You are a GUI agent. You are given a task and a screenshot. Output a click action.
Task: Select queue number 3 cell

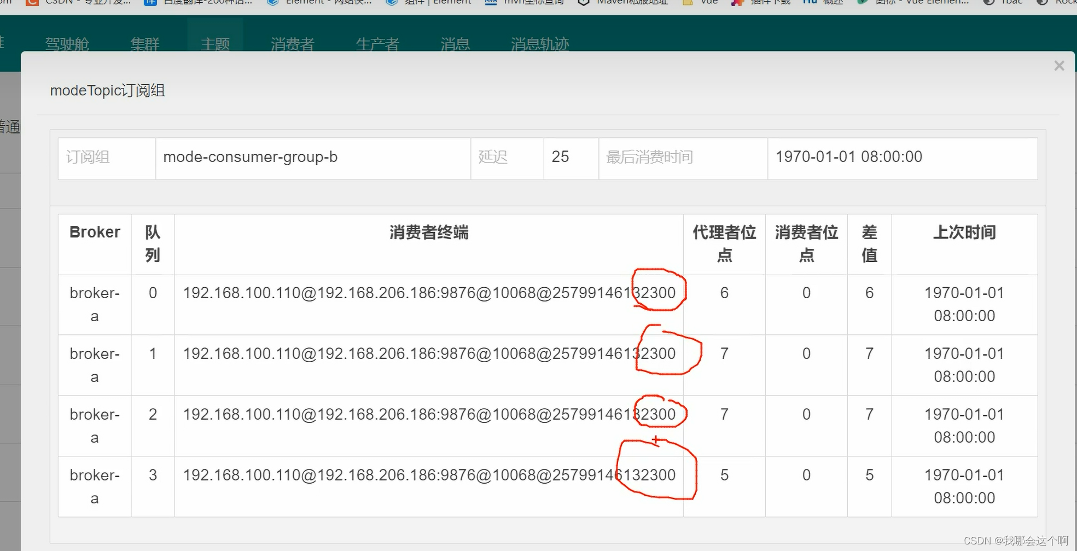153,487
